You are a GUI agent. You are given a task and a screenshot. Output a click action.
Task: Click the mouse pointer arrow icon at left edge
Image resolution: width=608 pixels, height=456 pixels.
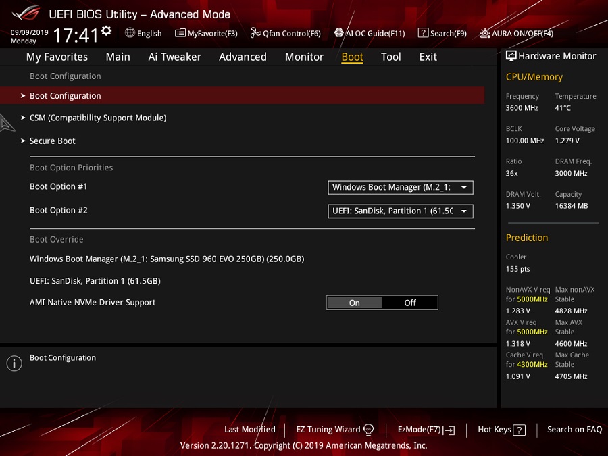click(7, 124)
